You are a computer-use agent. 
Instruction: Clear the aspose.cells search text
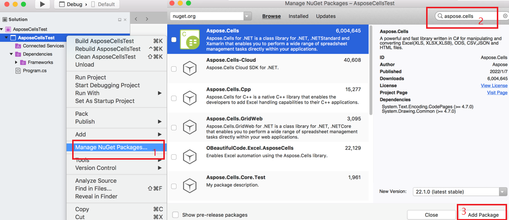(505, 16)
